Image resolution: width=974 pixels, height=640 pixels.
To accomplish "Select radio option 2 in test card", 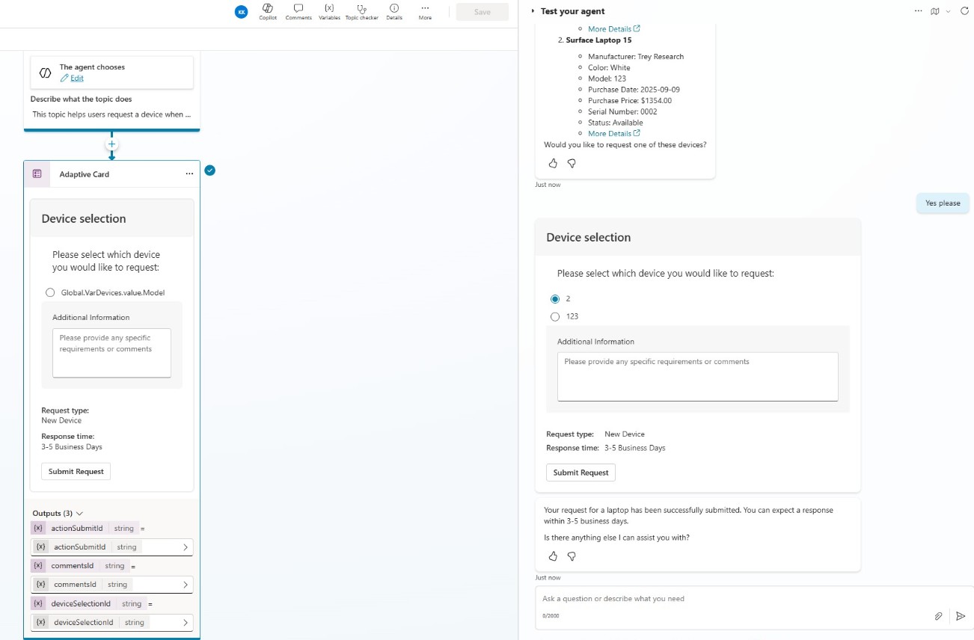I will point(555,299).
